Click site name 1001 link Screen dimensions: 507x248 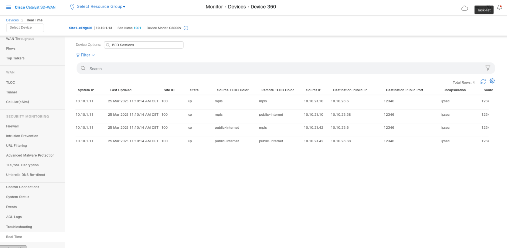tap(137, 28)
